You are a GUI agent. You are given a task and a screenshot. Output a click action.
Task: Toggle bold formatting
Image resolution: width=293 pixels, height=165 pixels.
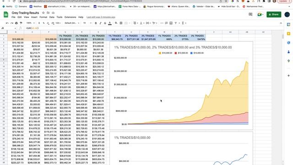96,23
